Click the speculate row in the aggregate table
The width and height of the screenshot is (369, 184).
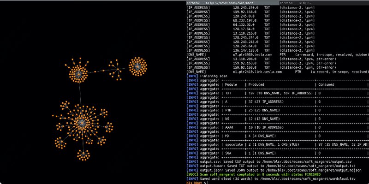pyautogui.click(x=278, y=145)
